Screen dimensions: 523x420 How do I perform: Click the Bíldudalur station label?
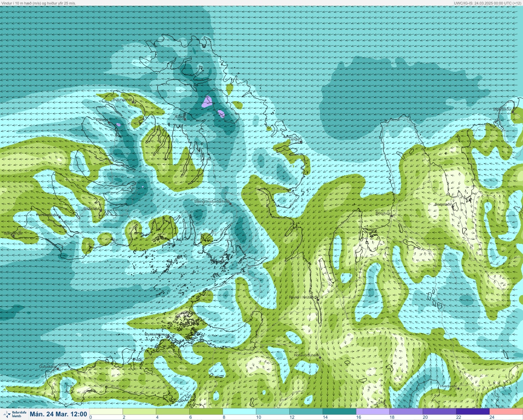pyautogui.click(x=92, y=208)
